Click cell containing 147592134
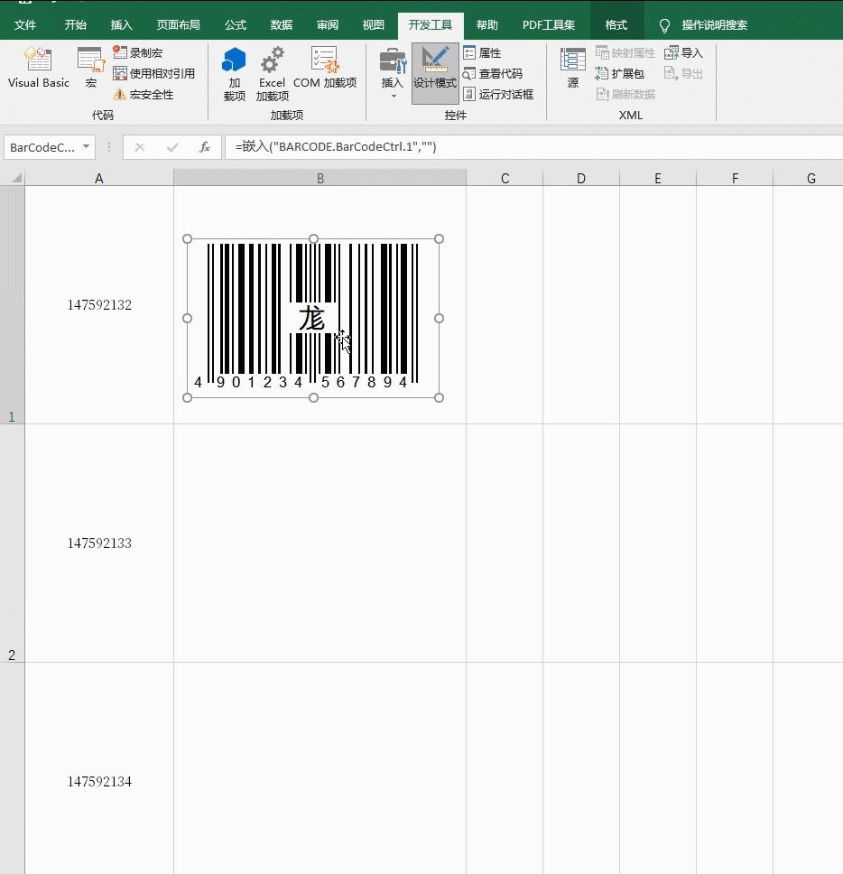Image resolution: width=843 pixels, height=874 pixels. tap(99, 768)
